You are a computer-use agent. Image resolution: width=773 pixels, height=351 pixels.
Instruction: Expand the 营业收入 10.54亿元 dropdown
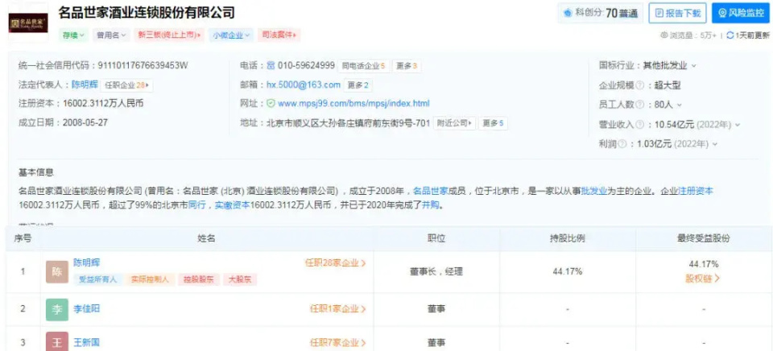click(x=738, y=124)
